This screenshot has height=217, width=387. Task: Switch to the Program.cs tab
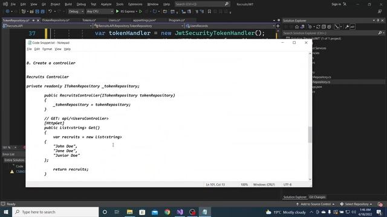(177, 20)
